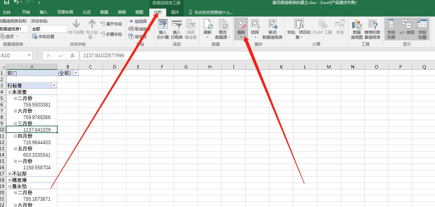The image size is (435, 207).
Task: Toggle 字段标题 field headers
Action: tap(422, 29)
